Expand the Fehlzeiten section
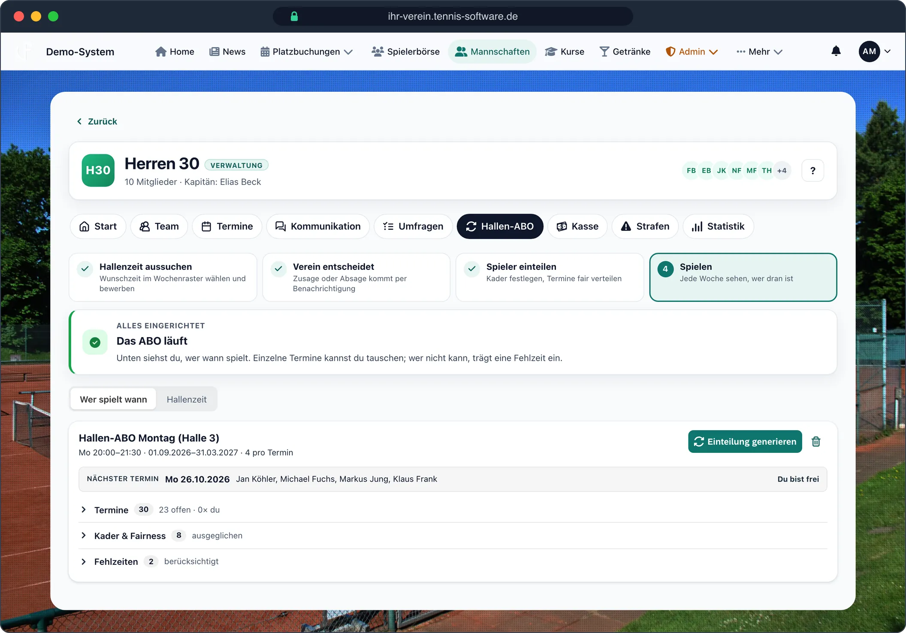The image size is (906, 633). coord(453,561)
